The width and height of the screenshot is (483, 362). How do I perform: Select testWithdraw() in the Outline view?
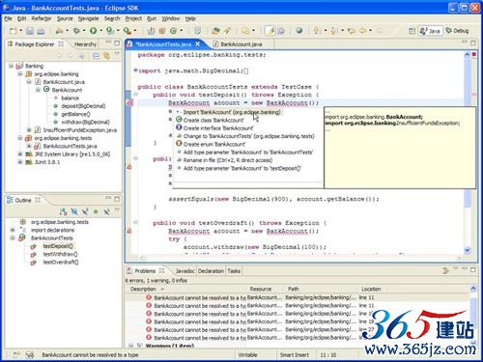pyautogui.click(x=60, y=254)
